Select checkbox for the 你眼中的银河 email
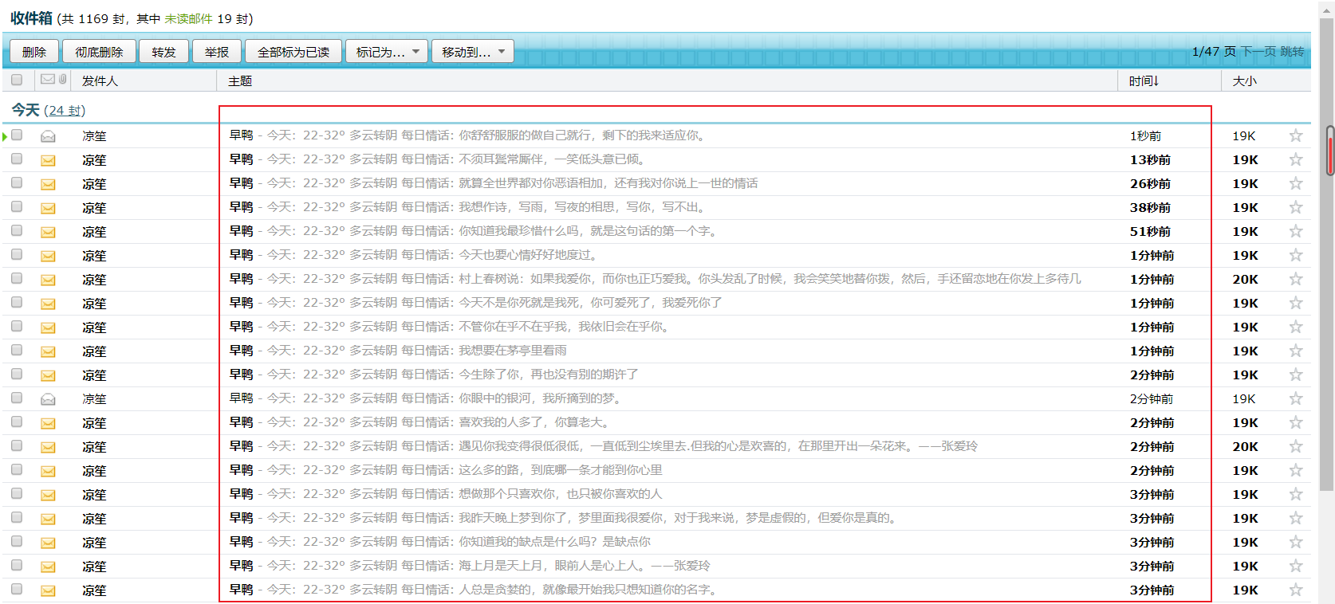Viewport: 1335px width, 604px height. point(17,398)
